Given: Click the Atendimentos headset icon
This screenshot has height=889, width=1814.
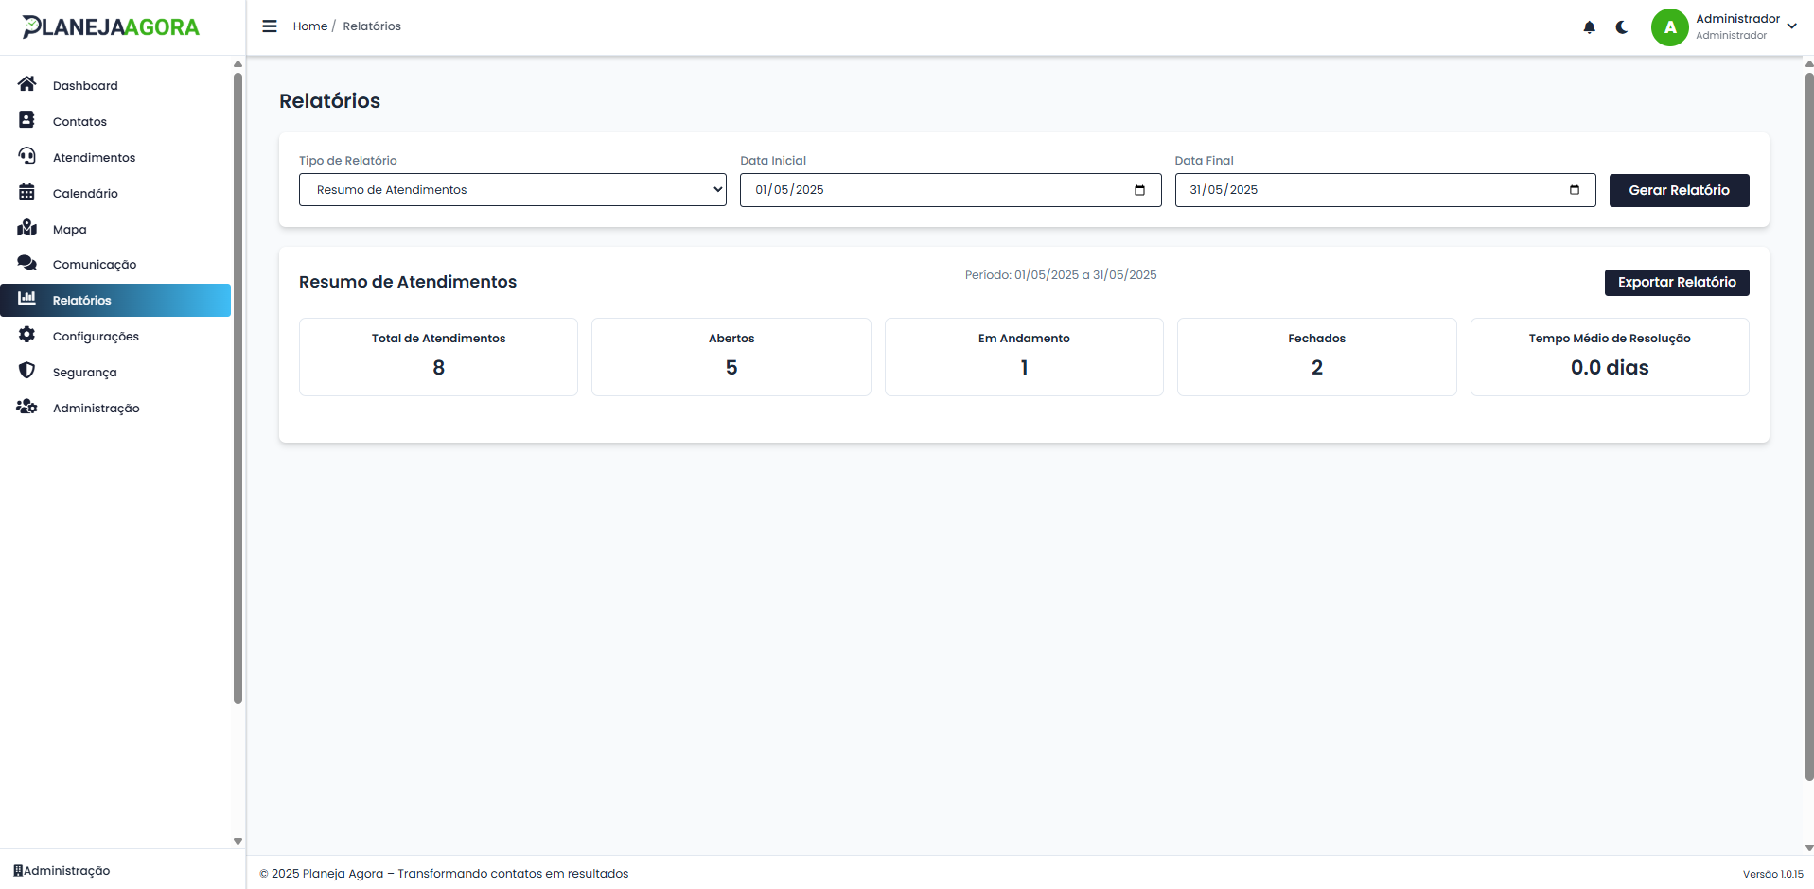Looking at the screenshot, I should [26, 156].
